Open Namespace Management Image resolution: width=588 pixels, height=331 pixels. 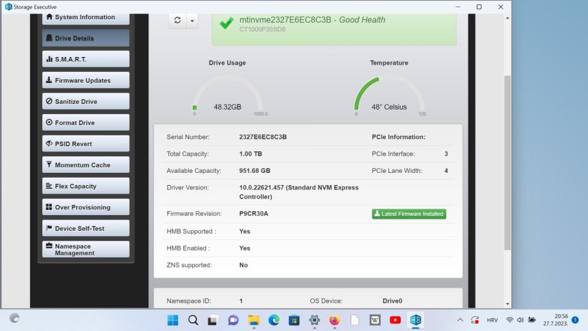86,249
